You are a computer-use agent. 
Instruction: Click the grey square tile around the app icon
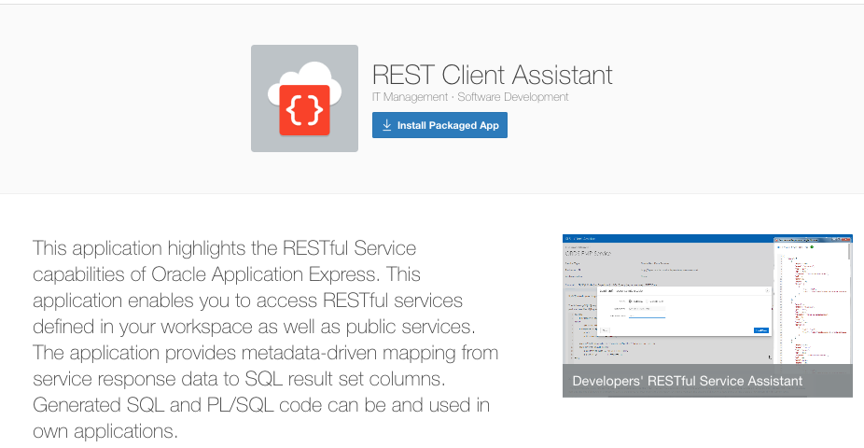point(262,138)
